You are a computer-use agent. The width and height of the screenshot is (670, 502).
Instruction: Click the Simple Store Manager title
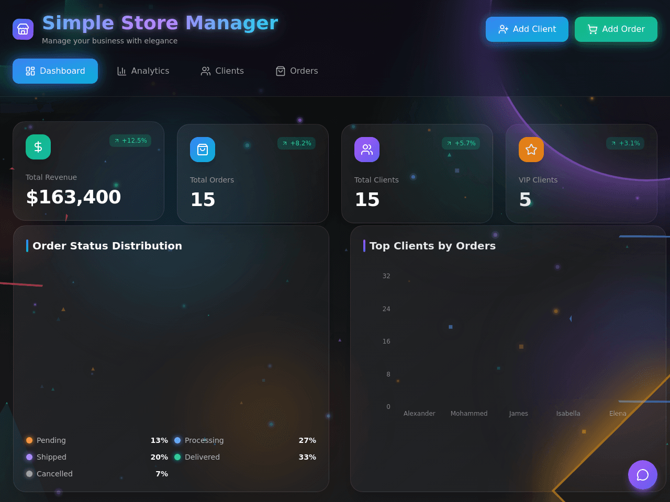[x=160, y=23]
